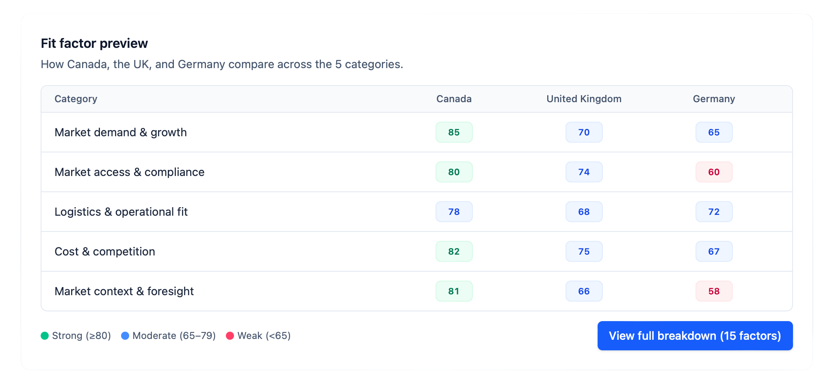Click the Category column header

[76, 99]
